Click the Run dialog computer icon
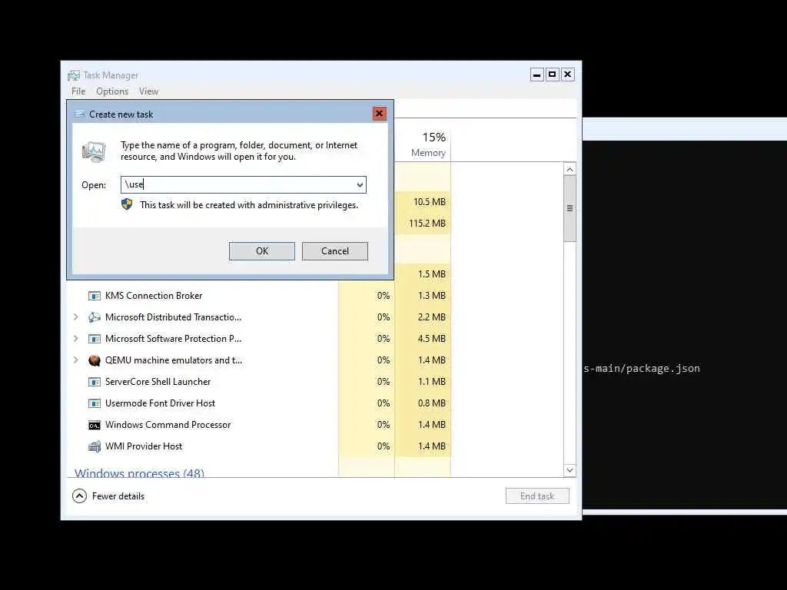787x590 pixels. click(x=94, y=151)
